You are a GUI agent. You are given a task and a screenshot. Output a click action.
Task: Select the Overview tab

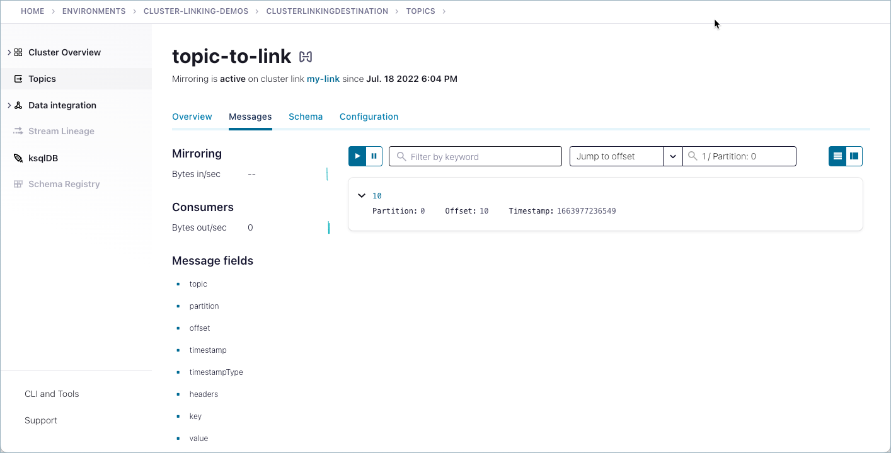192,117
